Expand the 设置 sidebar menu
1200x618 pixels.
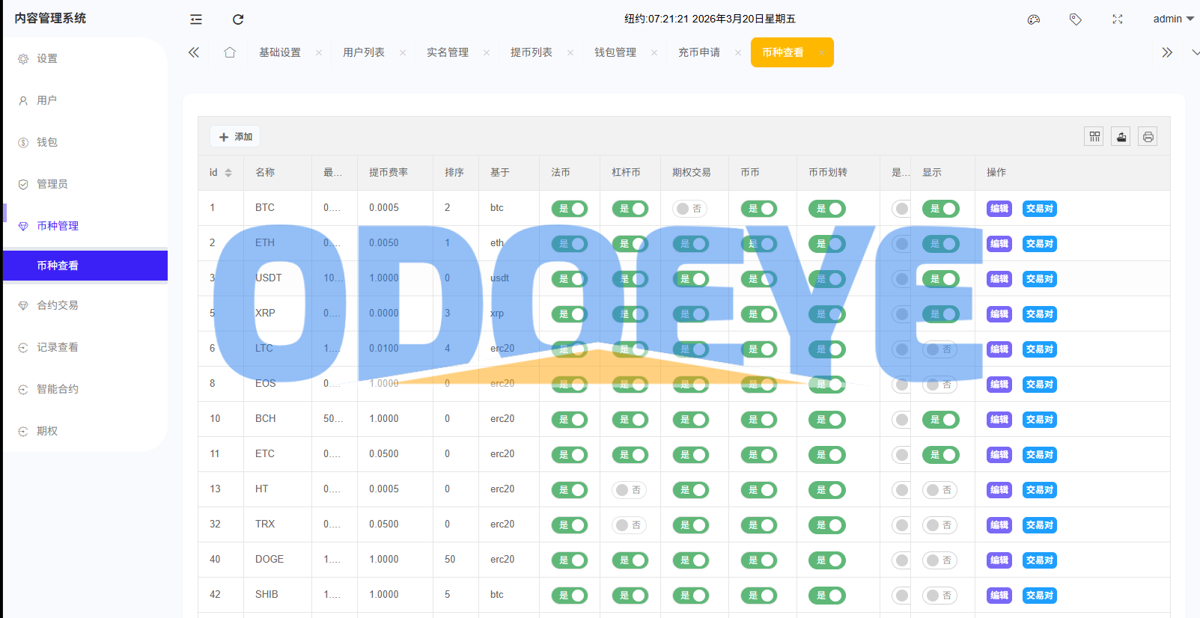(x=85, y=58)
